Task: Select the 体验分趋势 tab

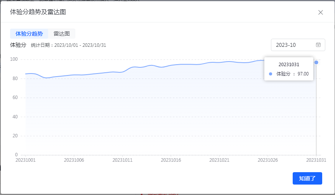Action: click(x=29, y=34)
